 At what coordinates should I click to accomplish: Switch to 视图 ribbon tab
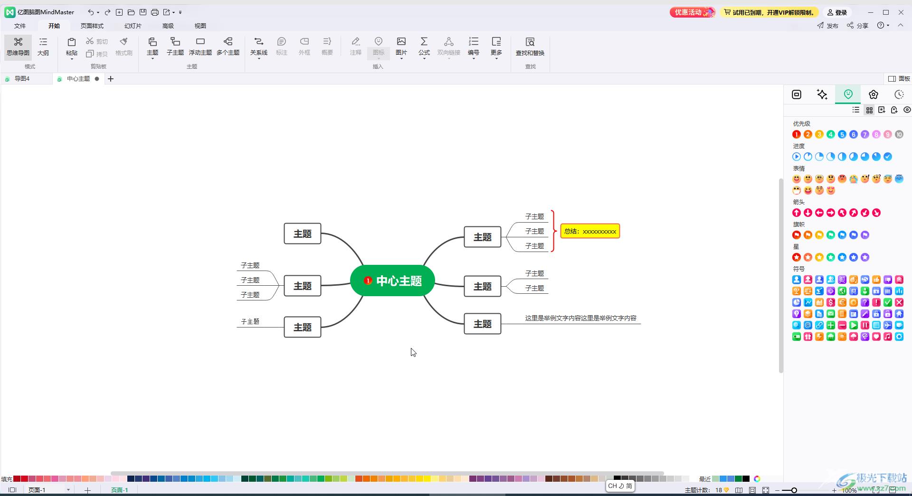pyautogui.click(x=200, y=26)
